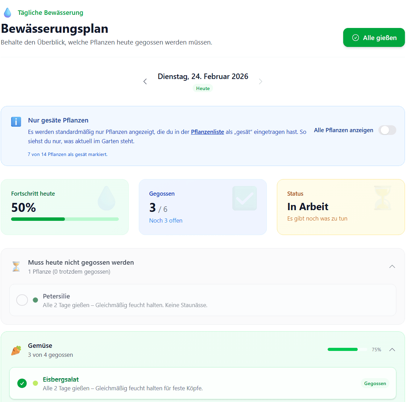Go to the previous day with the left arrow
Image resolution: width=406 pixels, height=402 pixels.
click(145, 81)
